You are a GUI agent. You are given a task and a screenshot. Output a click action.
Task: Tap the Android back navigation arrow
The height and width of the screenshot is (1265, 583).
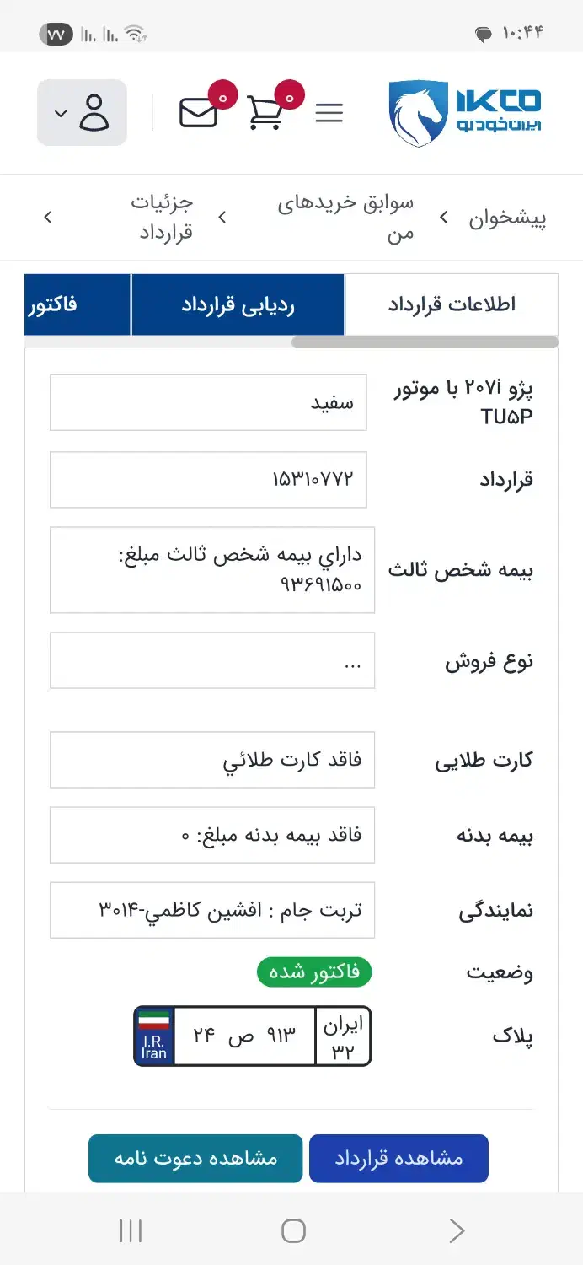pos(457,1230)
